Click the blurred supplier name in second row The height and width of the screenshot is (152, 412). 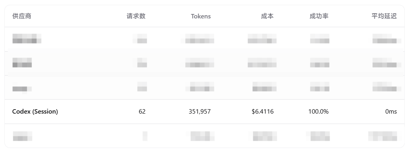click(22, 62)
